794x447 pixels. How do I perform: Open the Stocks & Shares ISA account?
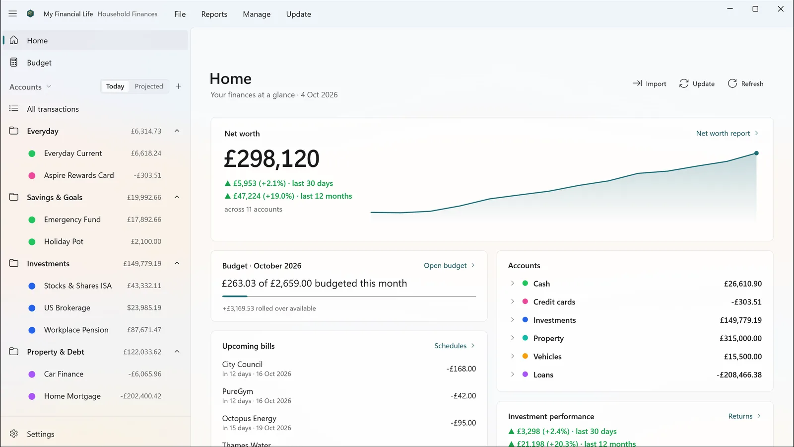pyautogui.click(x=95, y=286)
